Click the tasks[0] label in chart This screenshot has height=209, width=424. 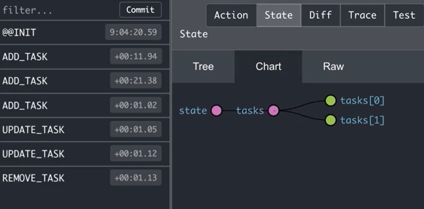coord(362,101)
